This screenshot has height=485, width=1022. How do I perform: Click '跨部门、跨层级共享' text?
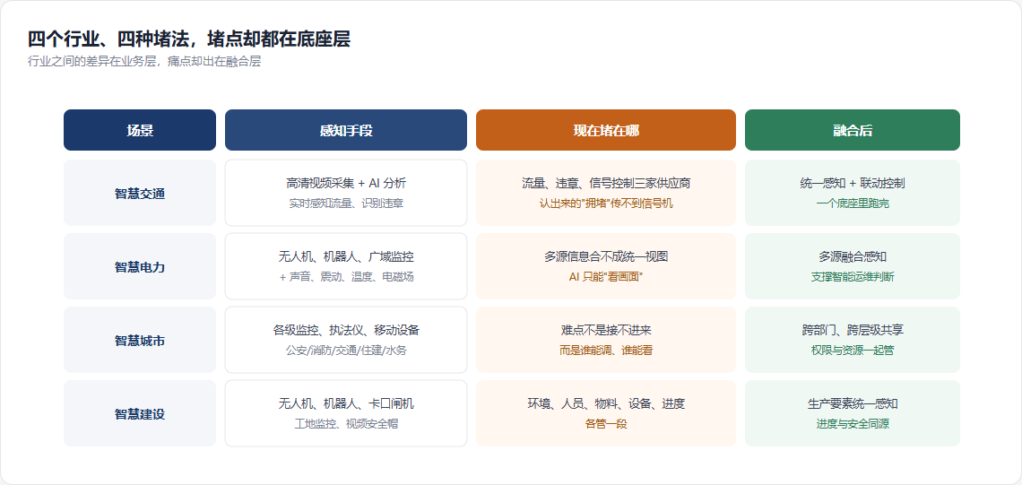tap(853, 331)
